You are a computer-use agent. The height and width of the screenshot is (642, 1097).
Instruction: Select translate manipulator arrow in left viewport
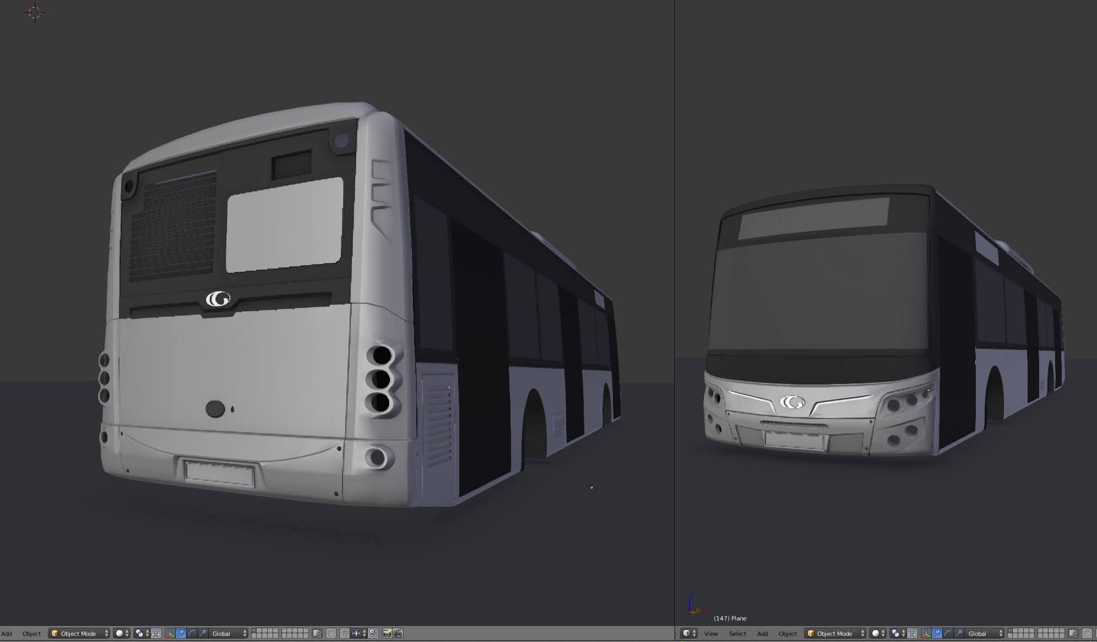181,633
